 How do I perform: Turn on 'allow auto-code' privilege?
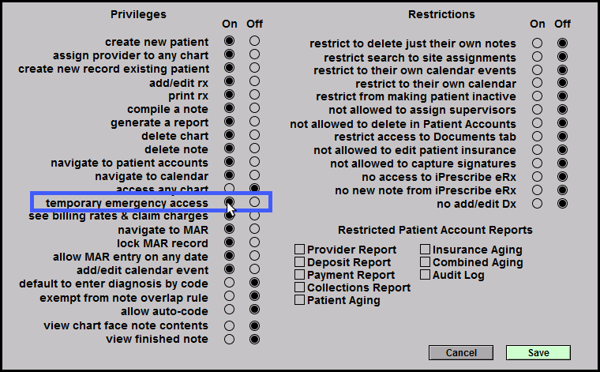click(x=229, y=311)
